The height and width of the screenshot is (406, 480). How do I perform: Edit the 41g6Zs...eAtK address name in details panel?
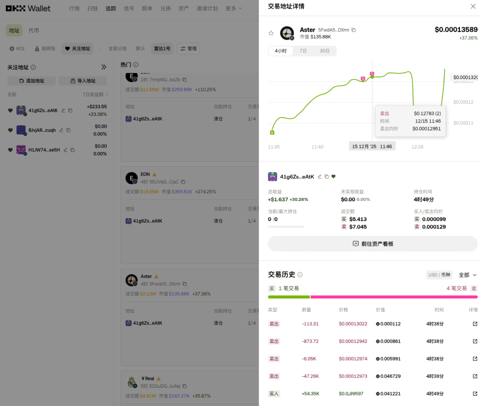tap(320, 177)
